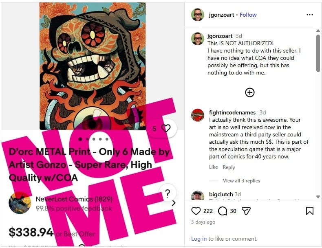Screen dimensions: 322x248
Task: Click the comments scrollbar down arrow
Action: (x=318, y=197)
